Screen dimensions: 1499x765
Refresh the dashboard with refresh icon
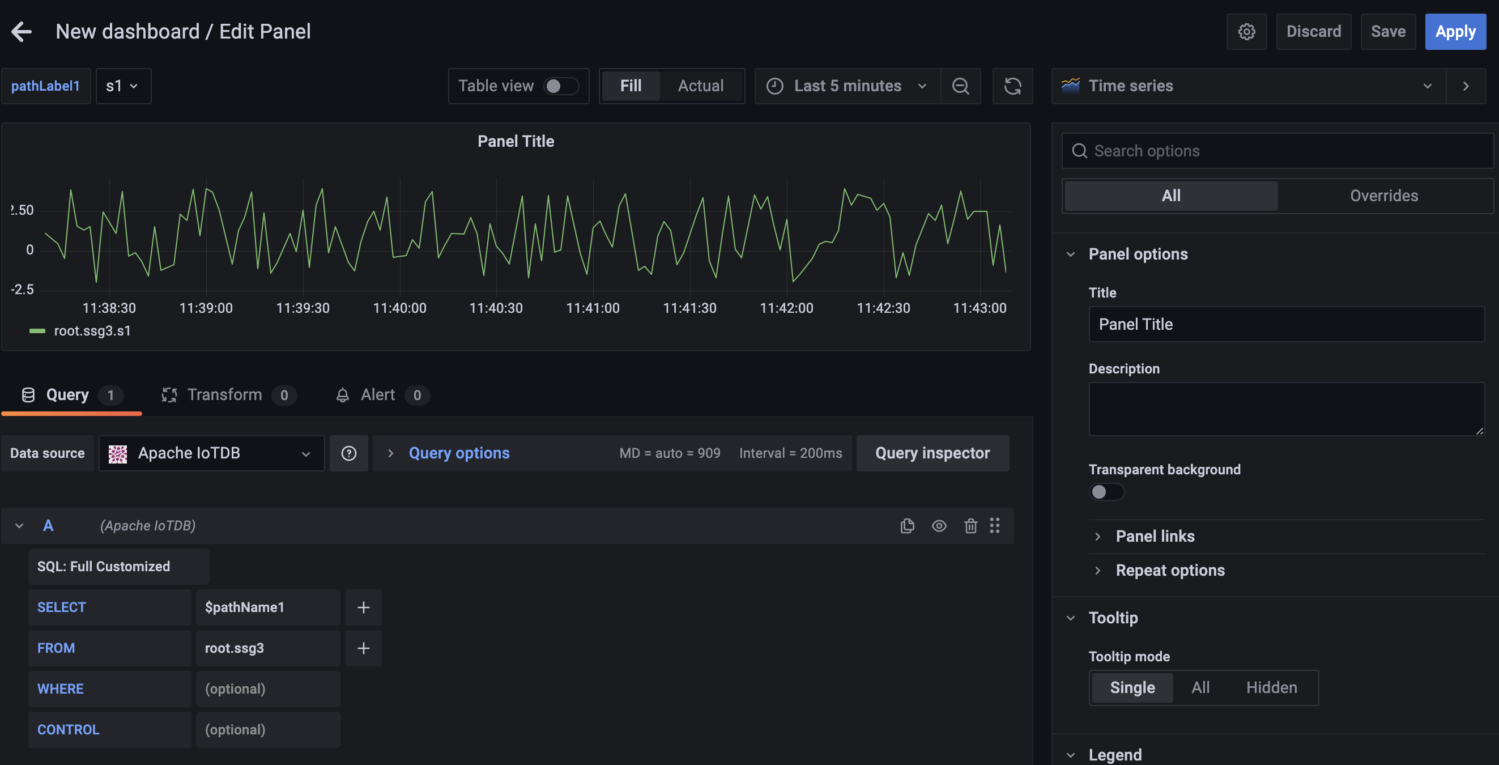[1012, 86]
